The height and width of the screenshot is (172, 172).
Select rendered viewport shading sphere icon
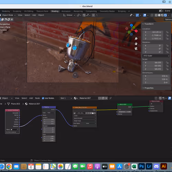click(165, 15)
